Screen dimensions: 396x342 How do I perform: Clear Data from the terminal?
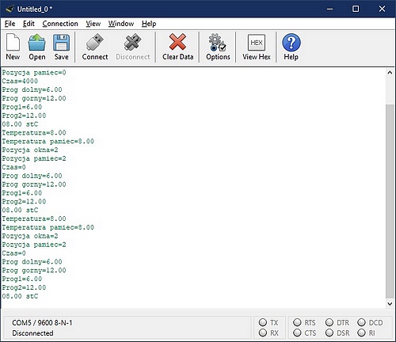[x=177, y=47]
